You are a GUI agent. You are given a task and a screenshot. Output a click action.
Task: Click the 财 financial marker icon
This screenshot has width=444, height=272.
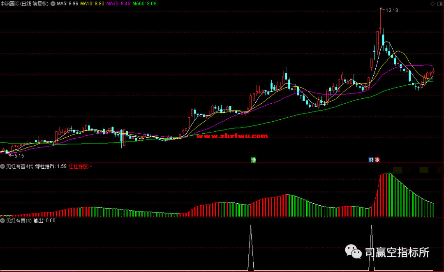pos(371,160)
